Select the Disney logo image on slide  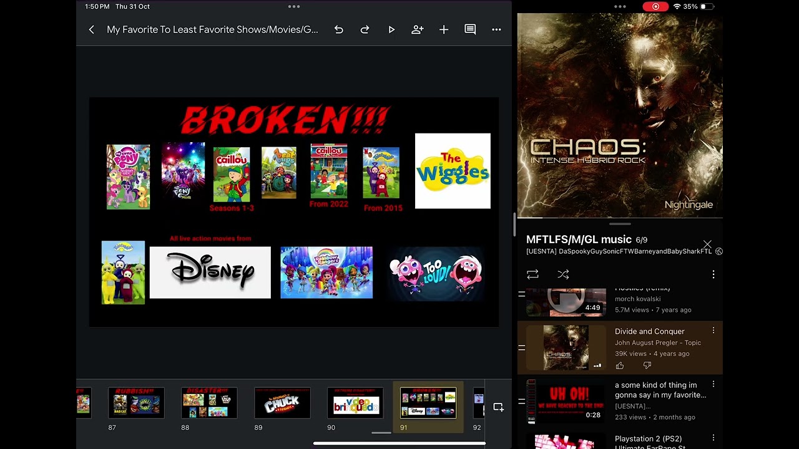tap(210, 273)
